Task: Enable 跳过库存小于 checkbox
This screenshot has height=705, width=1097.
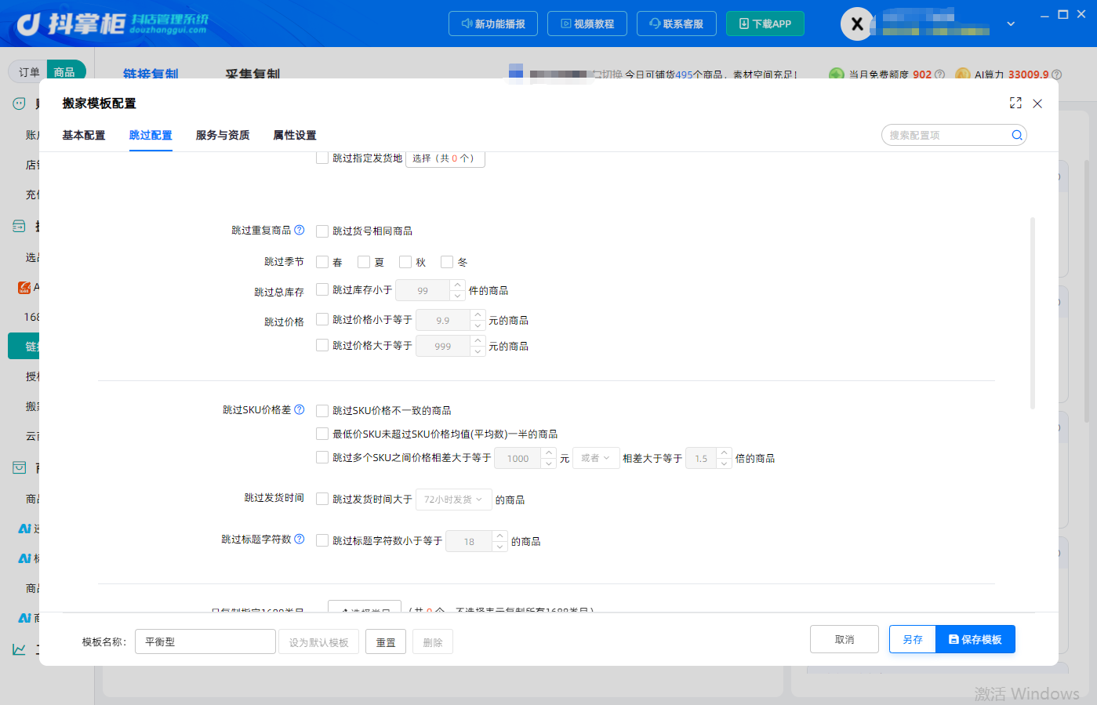Action: (x=322, y=289)
